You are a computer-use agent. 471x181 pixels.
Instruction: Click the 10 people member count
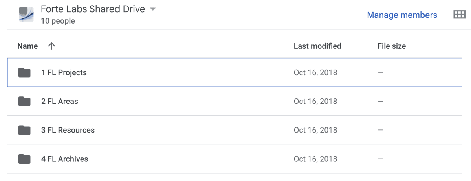58,21
